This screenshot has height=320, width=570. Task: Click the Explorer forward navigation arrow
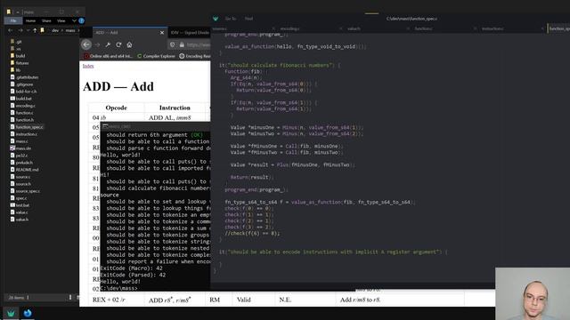coord(20,30)
